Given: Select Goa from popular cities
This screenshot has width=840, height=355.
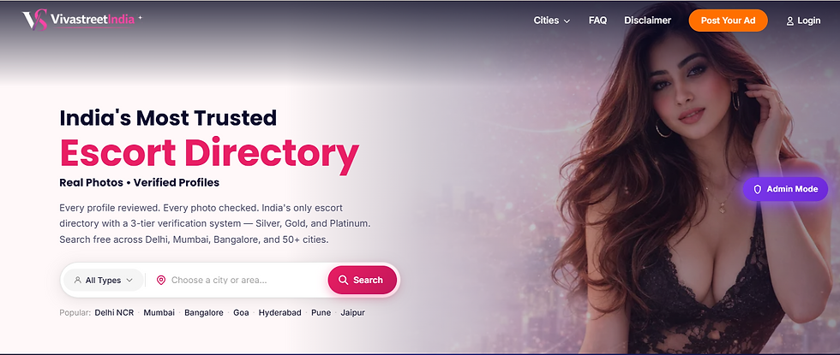Looking at the screenshot, I should 241,313.
